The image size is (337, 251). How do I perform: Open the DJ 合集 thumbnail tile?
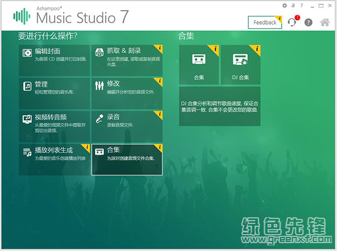tap(240, 65)
